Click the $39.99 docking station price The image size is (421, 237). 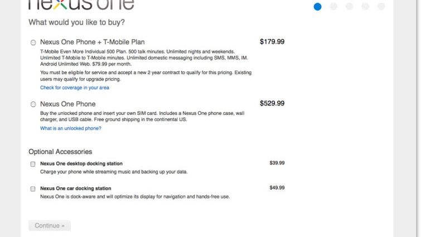277,163
